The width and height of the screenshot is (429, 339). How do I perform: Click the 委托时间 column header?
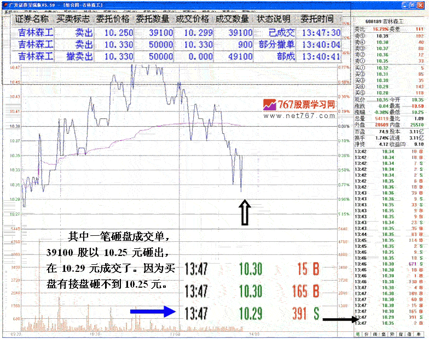tap(320, 19)
